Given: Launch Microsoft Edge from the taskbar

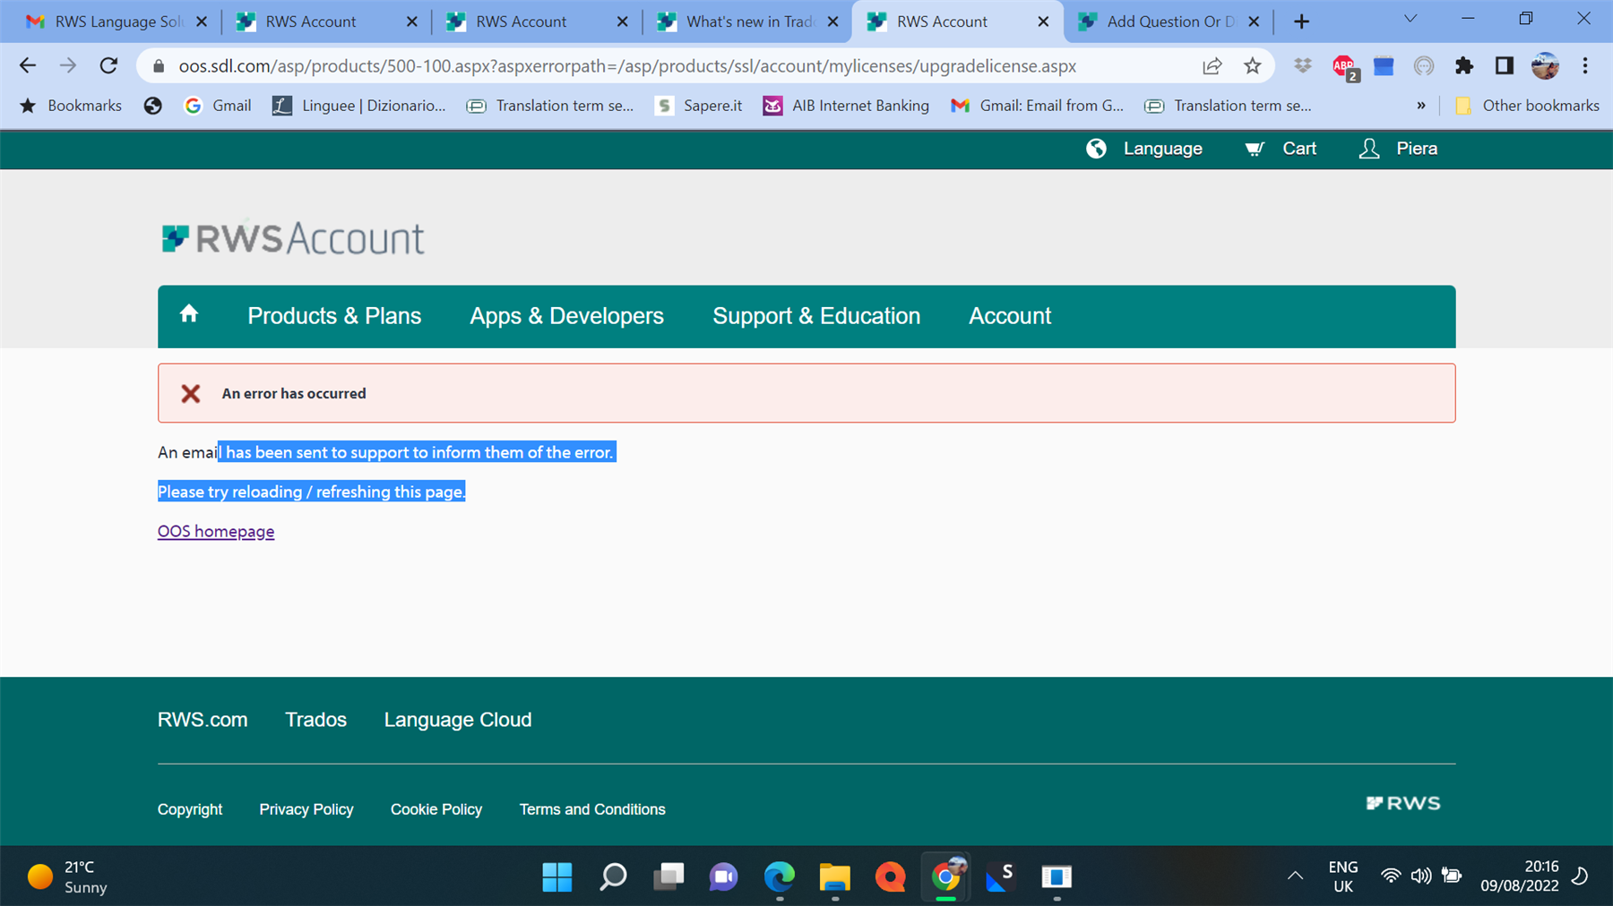Looking at the screenshot, I should [x=779, y=877].
